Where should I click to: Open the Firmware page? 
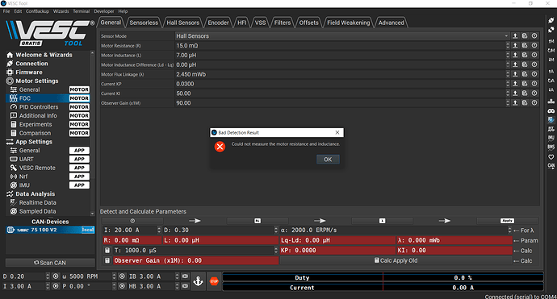[x=28, y=72]
